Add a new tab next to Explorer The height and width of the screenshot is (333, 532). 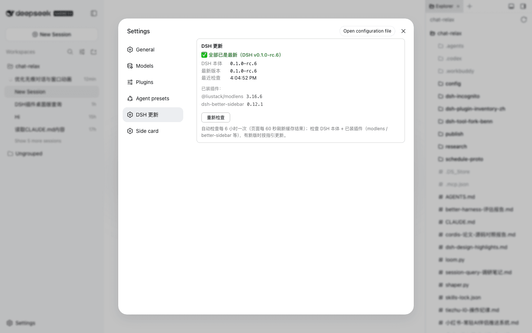coord(470,6)
